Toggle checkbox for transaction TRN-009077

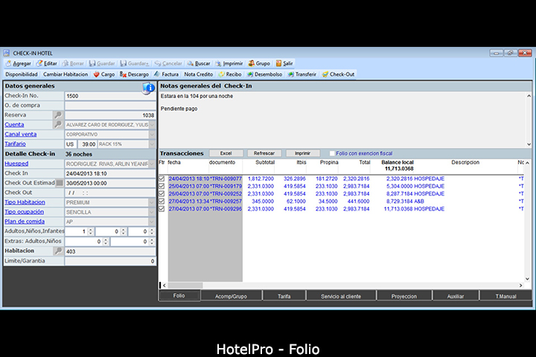[162, 179]
